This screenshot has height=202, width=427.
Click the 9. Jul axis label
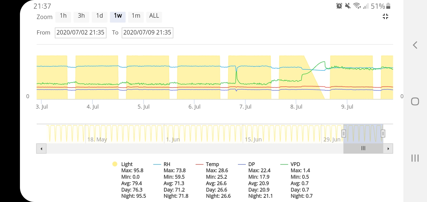(x=347, y=107)
